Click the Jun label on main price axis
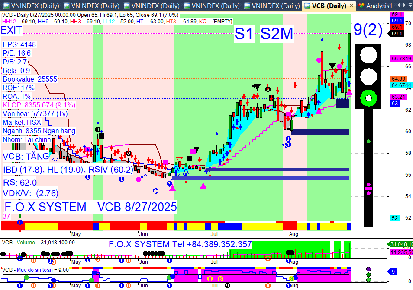 [x=144, y=234]
